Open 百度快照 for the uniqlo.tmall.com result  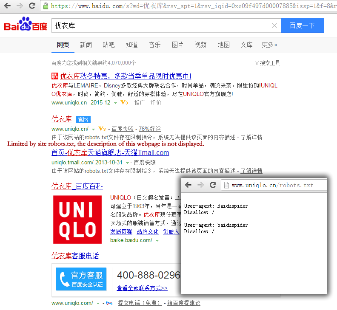click(x=145, y=163)
